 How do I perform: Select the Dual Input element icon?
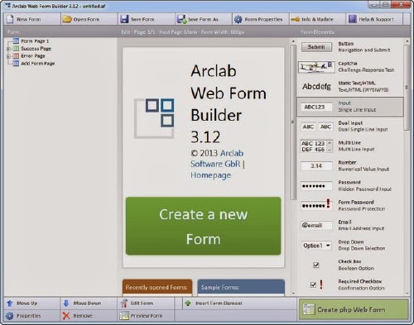pos(316,127)
